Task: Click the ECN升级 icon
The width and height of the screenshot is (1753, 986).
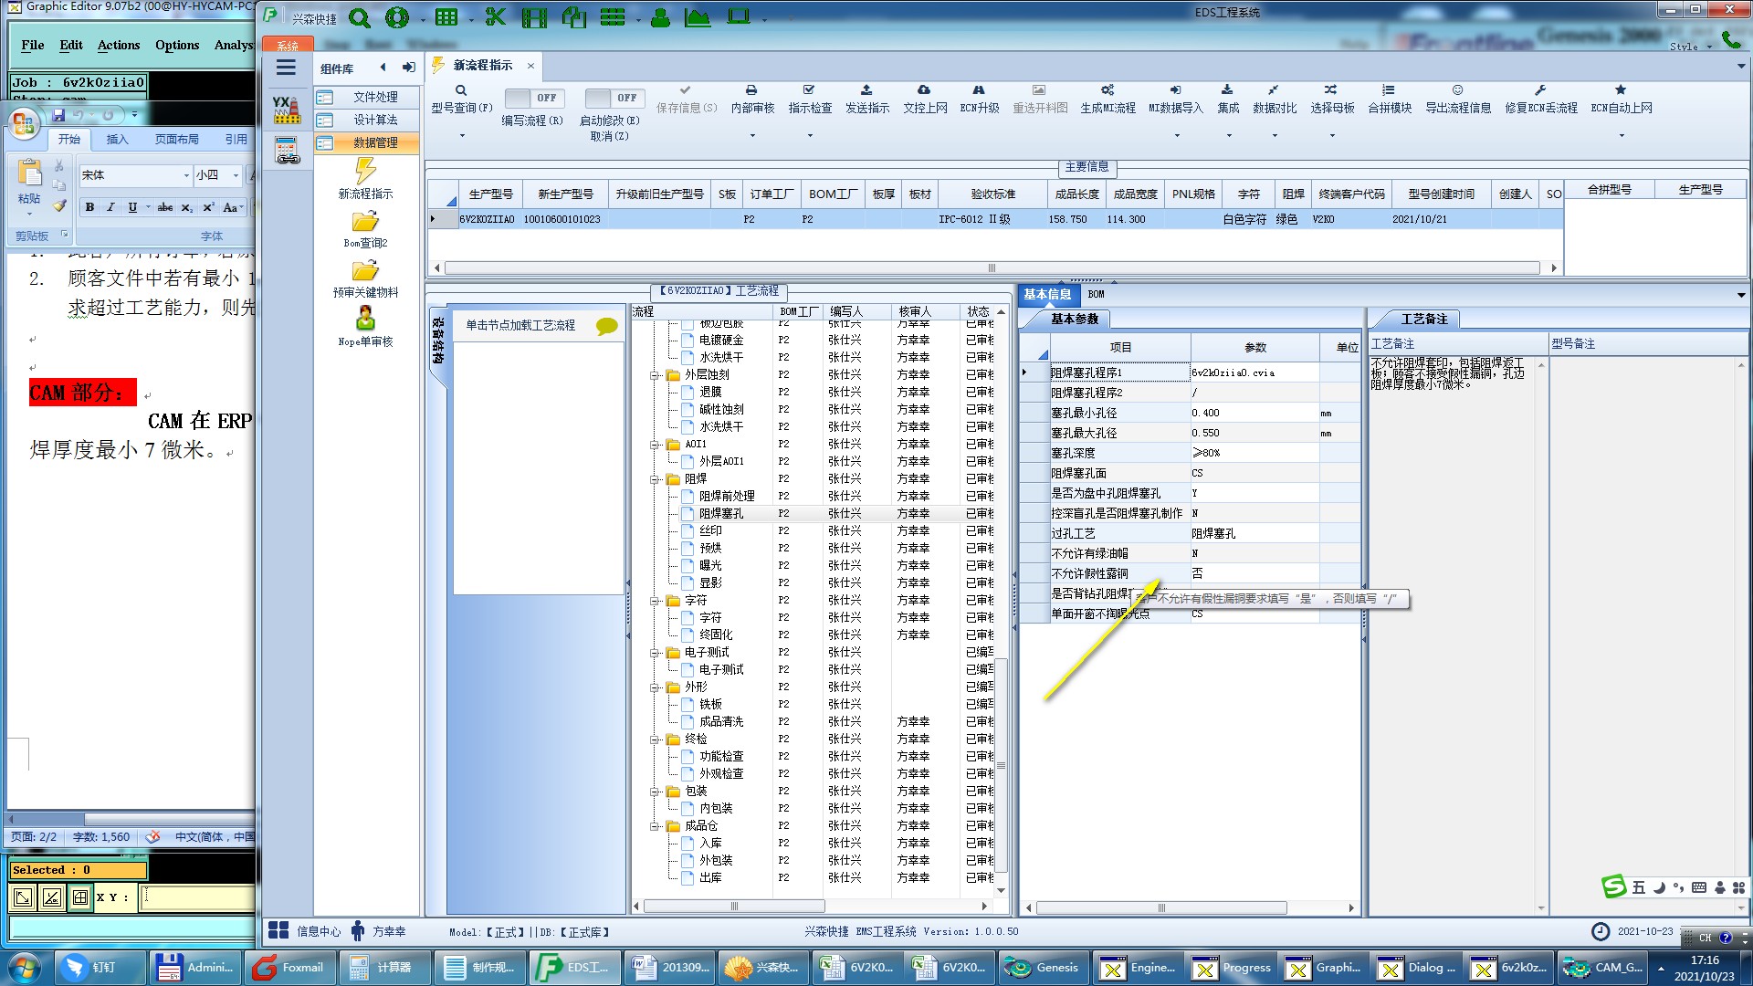Action: (x=979, y=90)
